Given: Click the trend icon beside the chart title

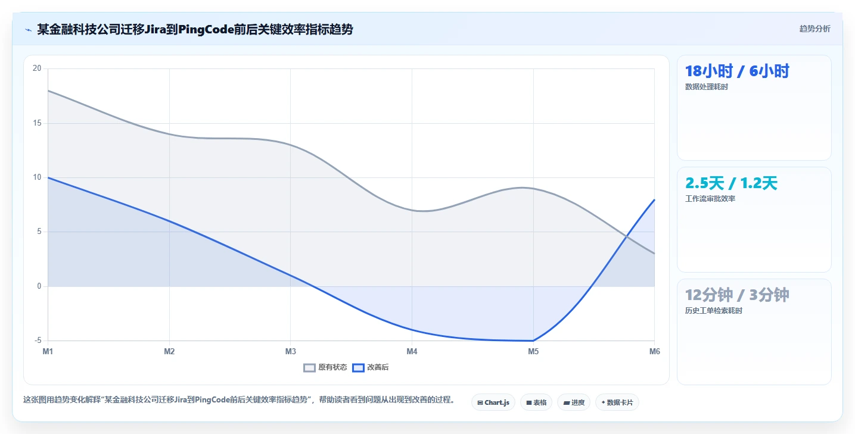Looking at the screenshot, I should [x=28, y=30].
